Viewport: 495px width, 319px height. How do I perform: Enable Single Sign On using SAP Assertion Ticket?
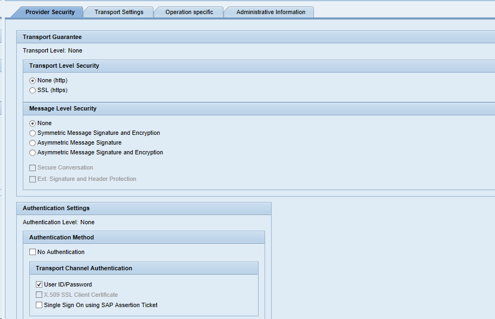point(39,305)
